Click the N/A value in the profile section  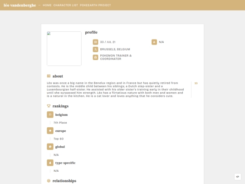pos(162,42)
